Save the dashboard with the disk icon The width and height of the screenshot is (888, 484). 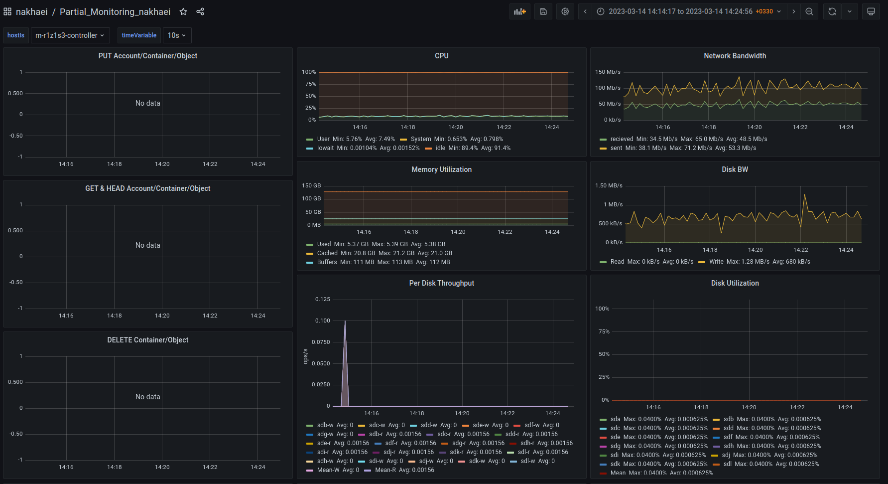543,11
